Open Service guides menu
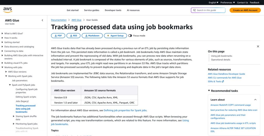Screen dimensions: 264x136 [x=92, y=10]
